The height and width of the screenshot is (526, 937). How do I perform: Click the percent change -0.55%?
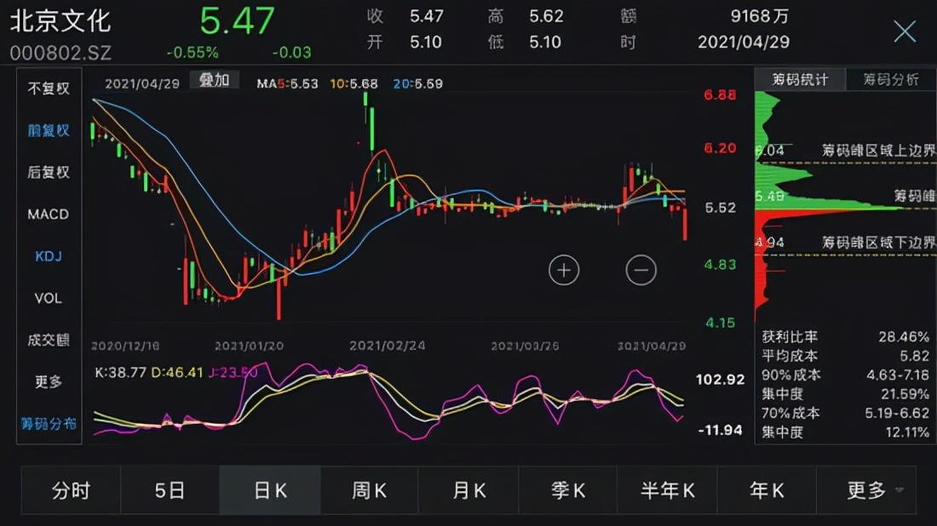coord(193,53)
